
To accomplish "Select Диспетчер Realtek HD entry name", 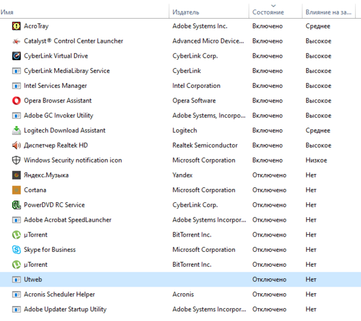I will coord(56,145).
